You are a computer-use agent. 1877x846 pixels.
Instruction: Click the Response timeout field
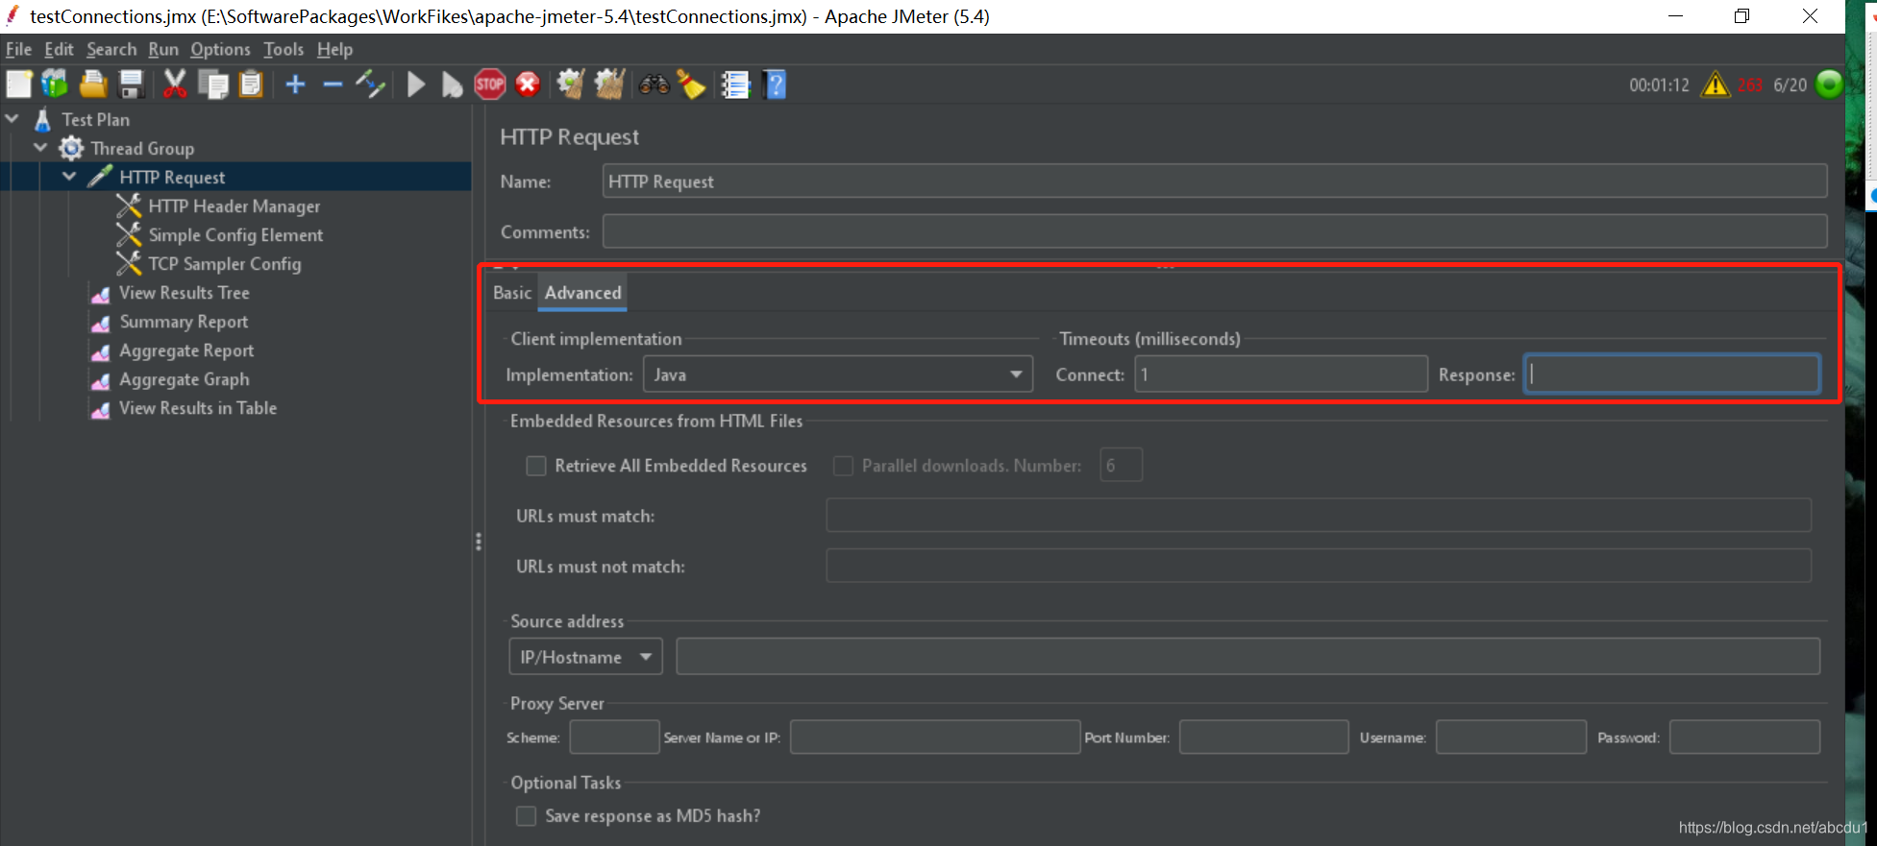1672,375
